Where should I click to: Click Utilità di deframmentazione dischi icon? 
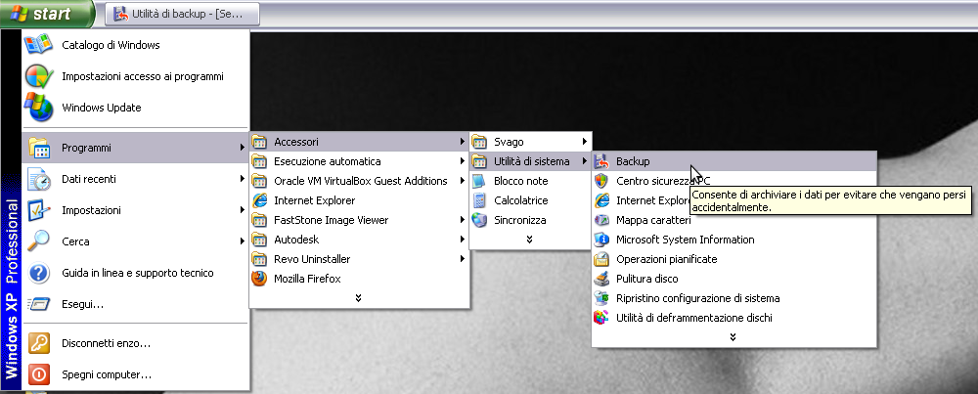click(602, 318)
